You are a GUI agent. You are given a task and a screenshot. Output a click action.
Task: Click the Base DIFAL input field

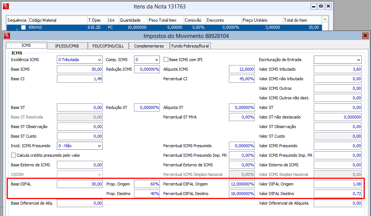pos(79,184)
